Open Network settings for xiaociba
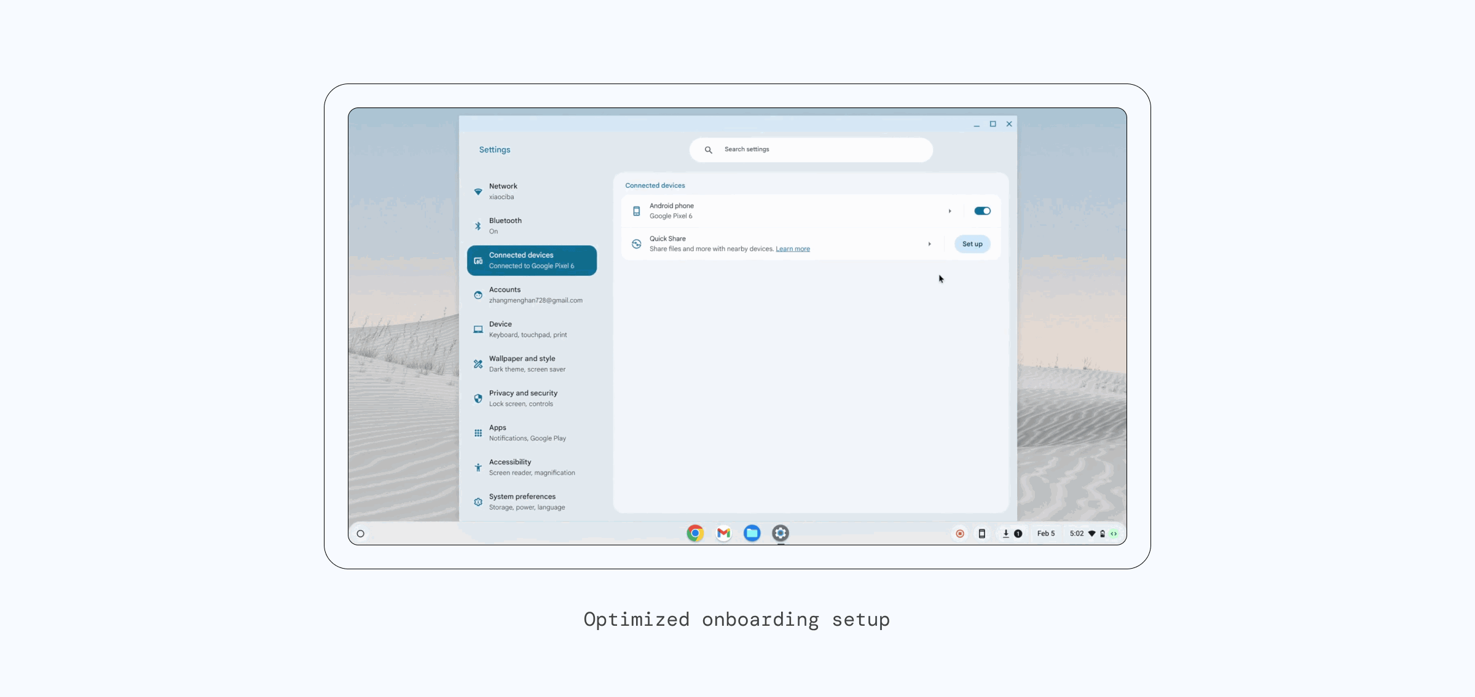This screenshot has height=697, width=1475. (532, 190)
